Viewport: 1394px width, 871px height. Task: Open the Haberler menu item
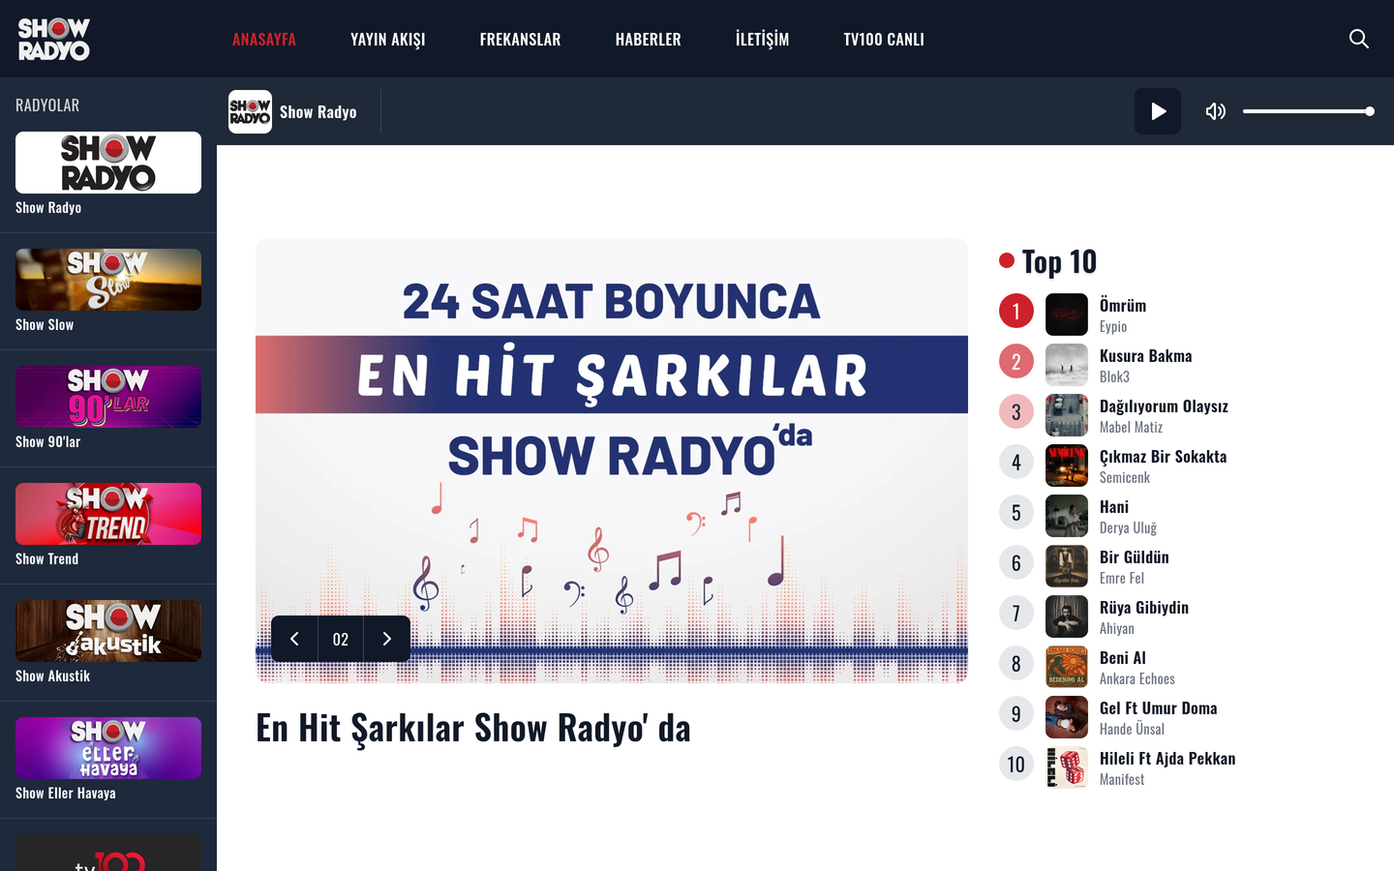[649, 40]
